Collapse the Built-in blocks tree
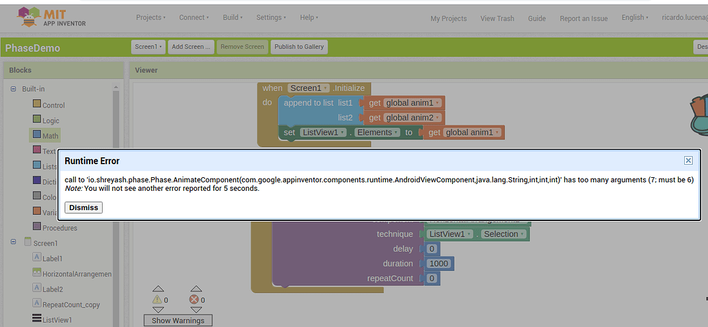This screenshot has height=327, width=708. coord(14,89)
